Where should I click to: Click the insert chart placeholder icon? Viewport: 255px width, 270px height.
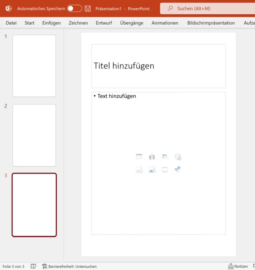pyautogui.click(x=152, y=157)
